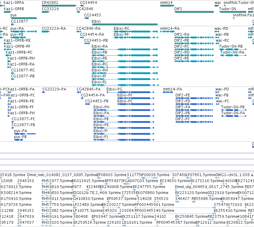
Task: Click the mthl14 gene label
Action: point(166,3)
